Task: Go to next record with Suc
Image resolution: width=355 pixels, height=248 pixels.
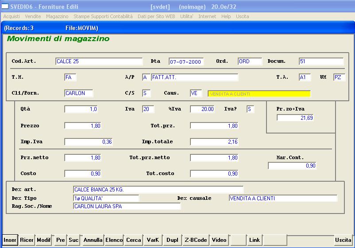Action: 73,240
